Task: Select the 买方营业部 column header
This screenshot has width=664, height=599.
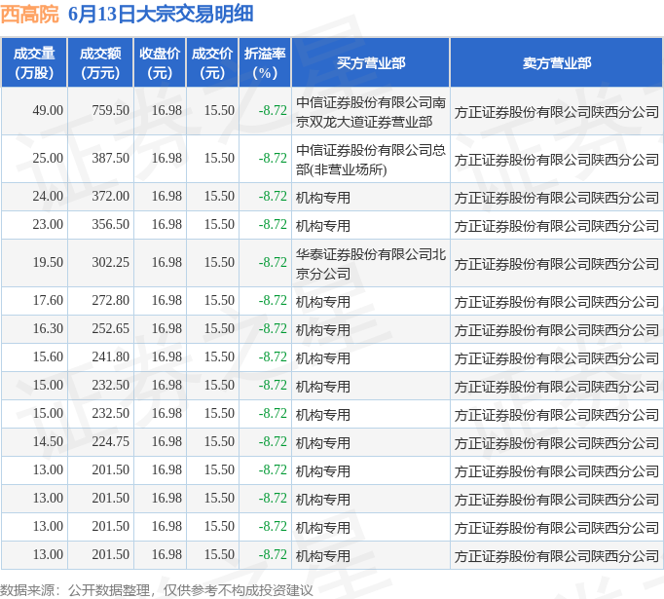Action: click(x=371, y=63)
